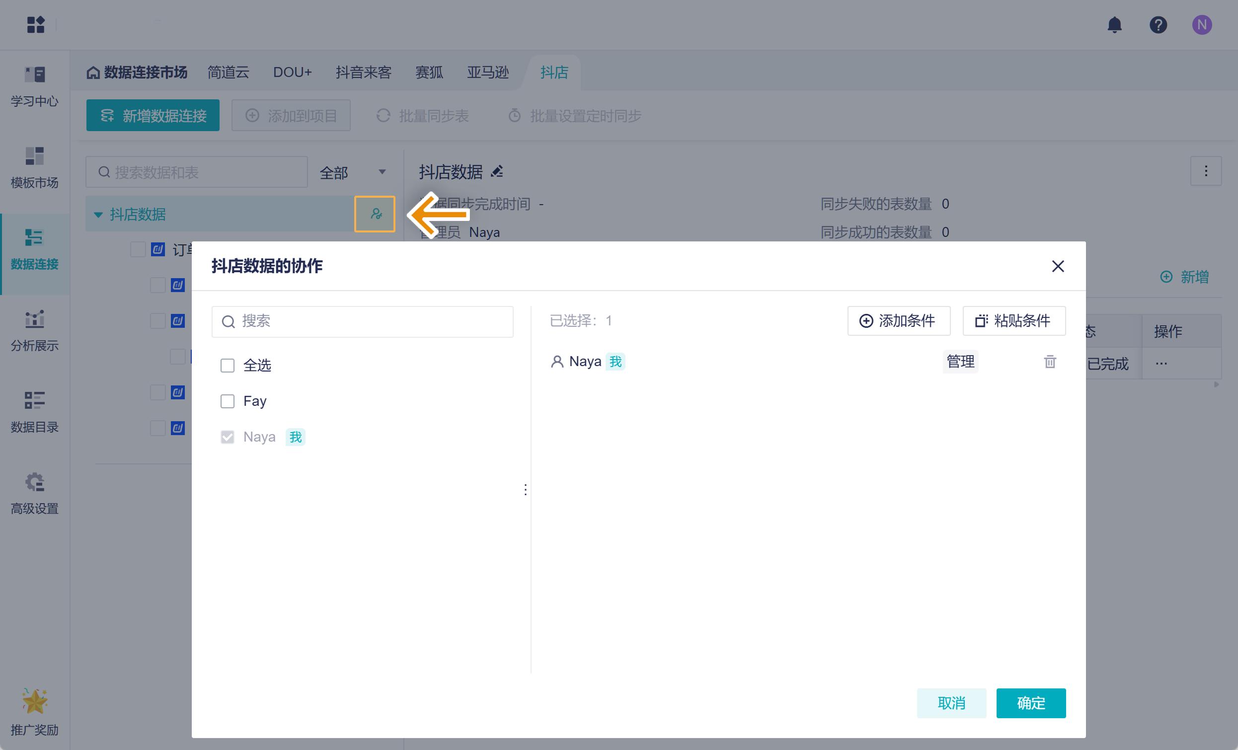Confirm with the 确定 button
Screen dimensions: 1238x750
pyautogui.click(x=1030, y=702)
